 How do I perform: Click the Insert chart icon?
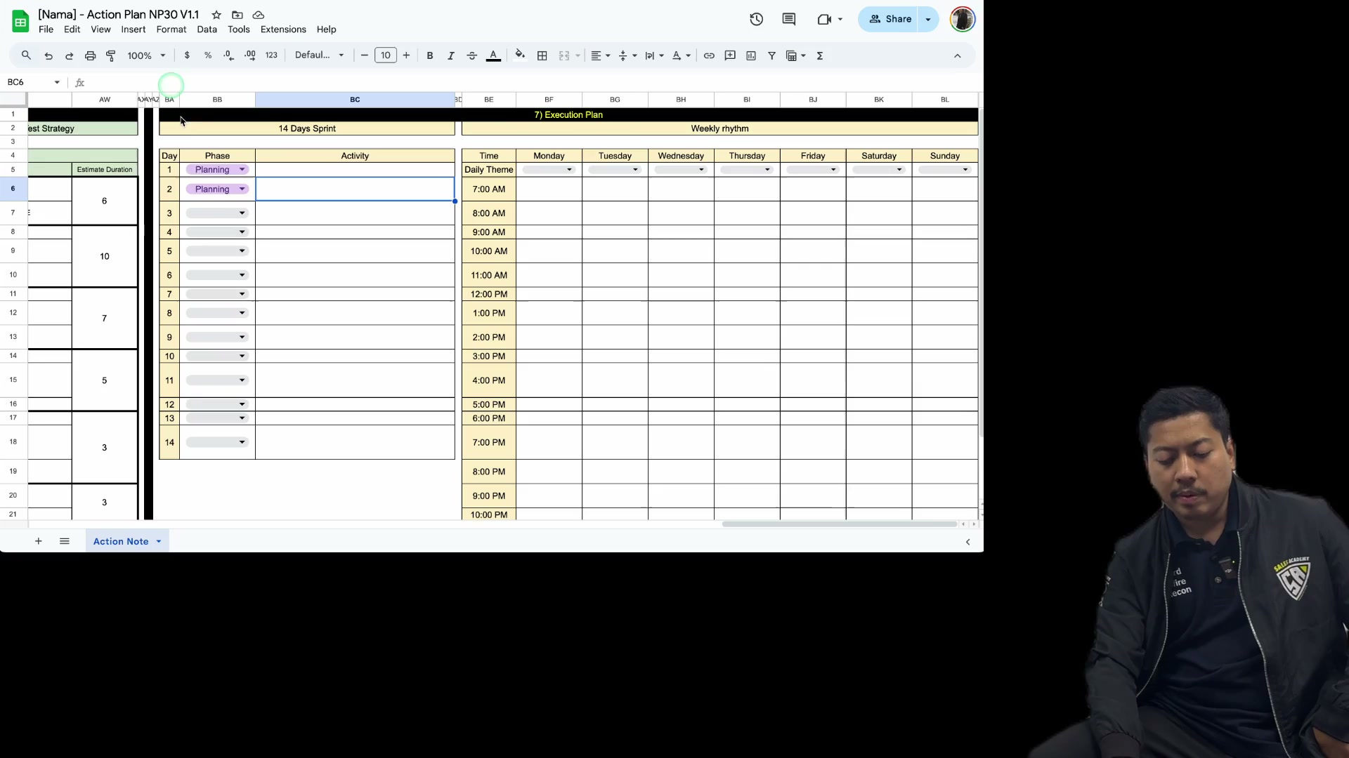coord(751,55)
